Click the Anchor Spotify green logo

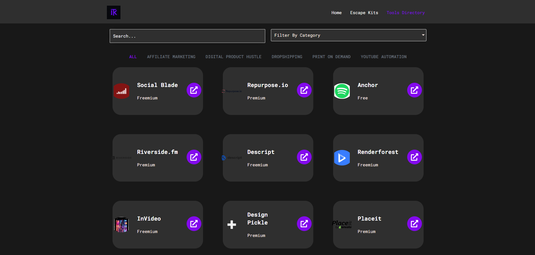[x=342, y=91]
